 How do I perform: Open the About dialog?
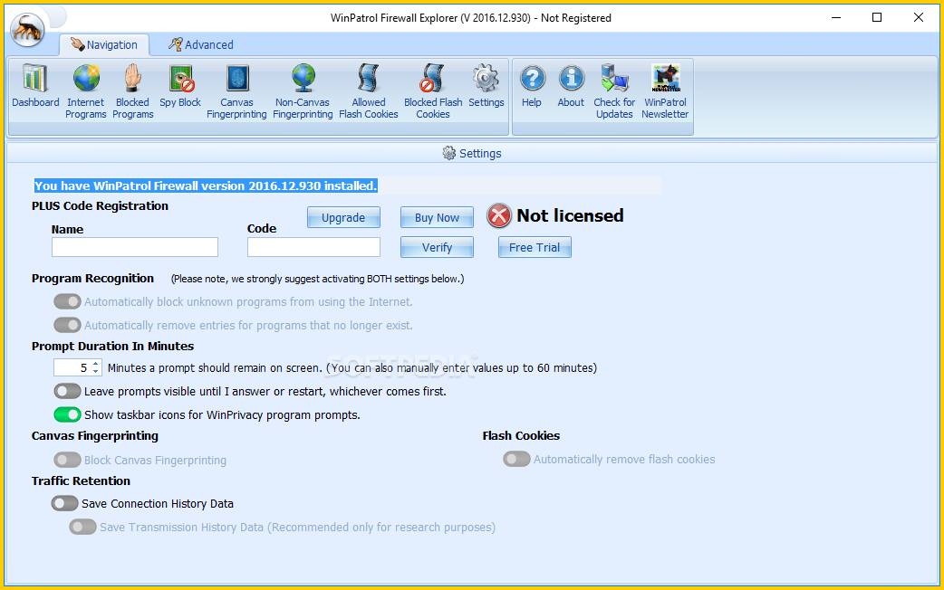(x=571, y=87)
